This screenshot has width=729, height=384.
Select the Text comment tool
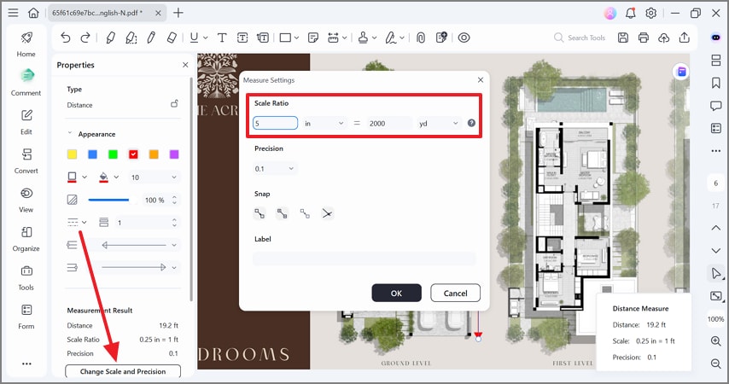coord(222,38)
